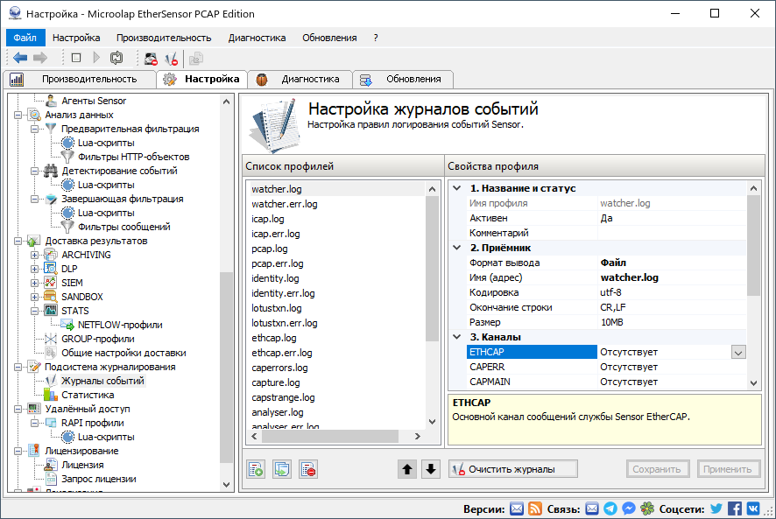Open the Telegram contact icon
Viewport: 776px width, 519px height.
tap(610, 508)
